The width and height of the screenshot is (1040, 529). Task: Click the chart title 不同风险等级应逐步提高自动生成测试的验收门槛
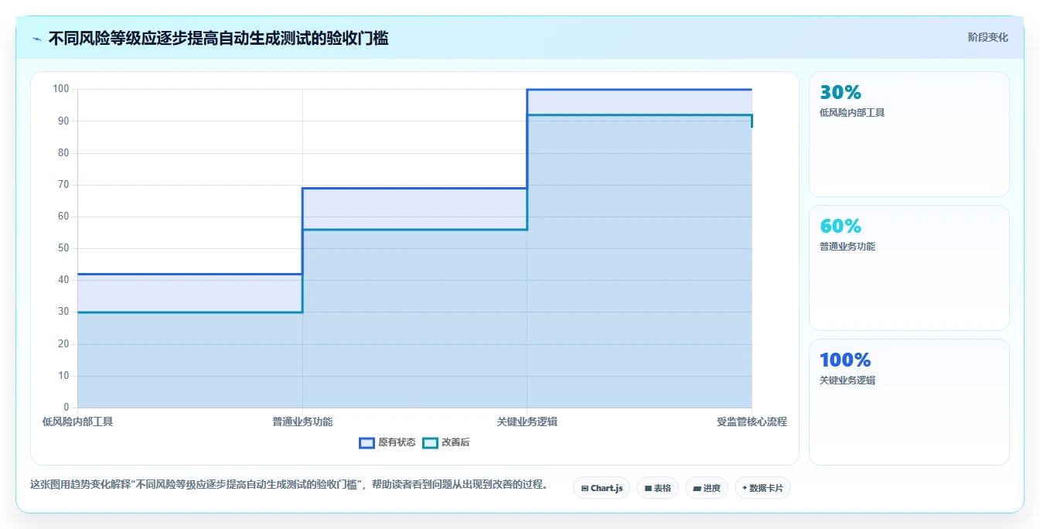point(218,38)
